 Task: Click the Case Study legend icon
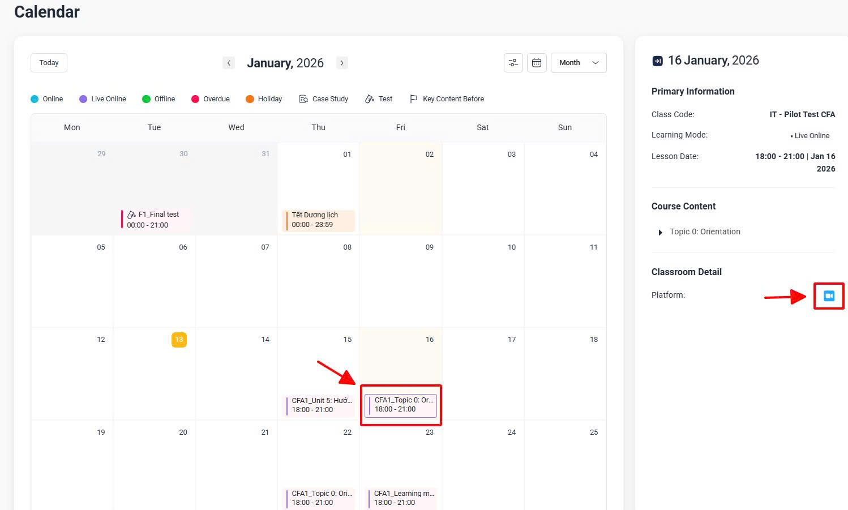(x=303, y=99)
